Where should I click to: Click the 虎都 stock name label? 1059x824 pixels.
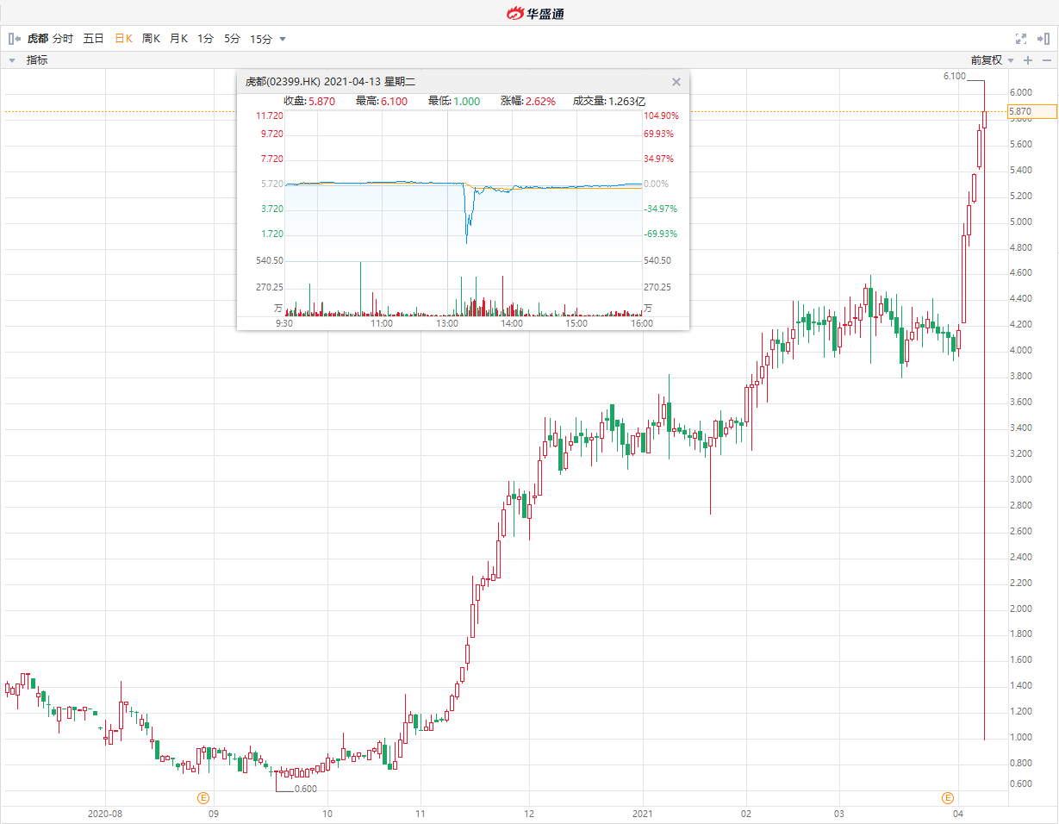click(37, 39)
